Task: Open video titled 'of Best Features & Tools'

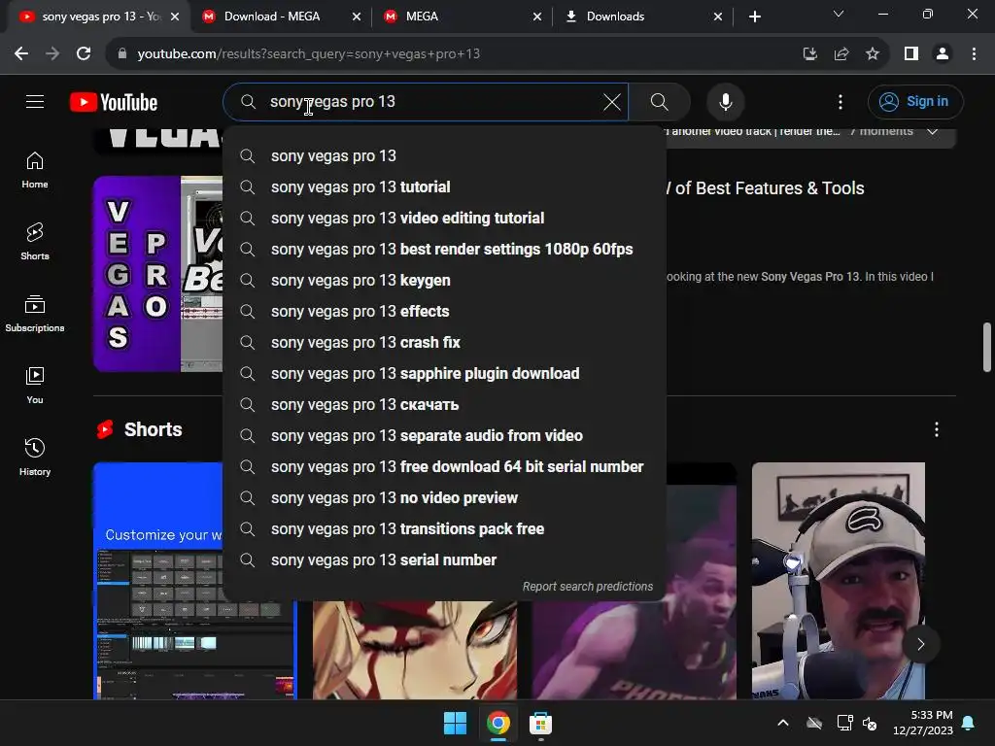Action: [x=766, y=188]
